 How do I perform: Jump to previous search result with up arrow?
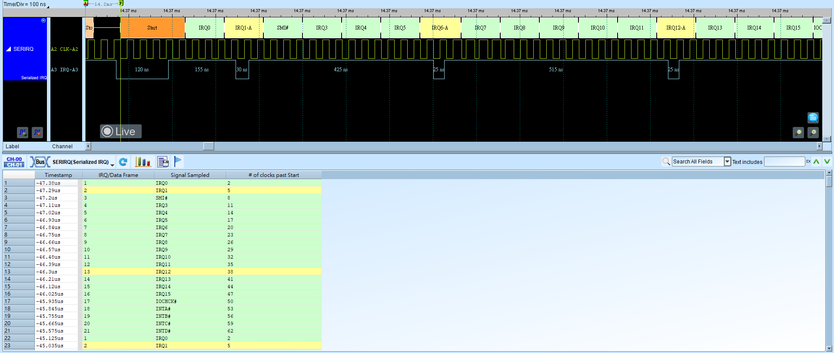pos(817,162)
